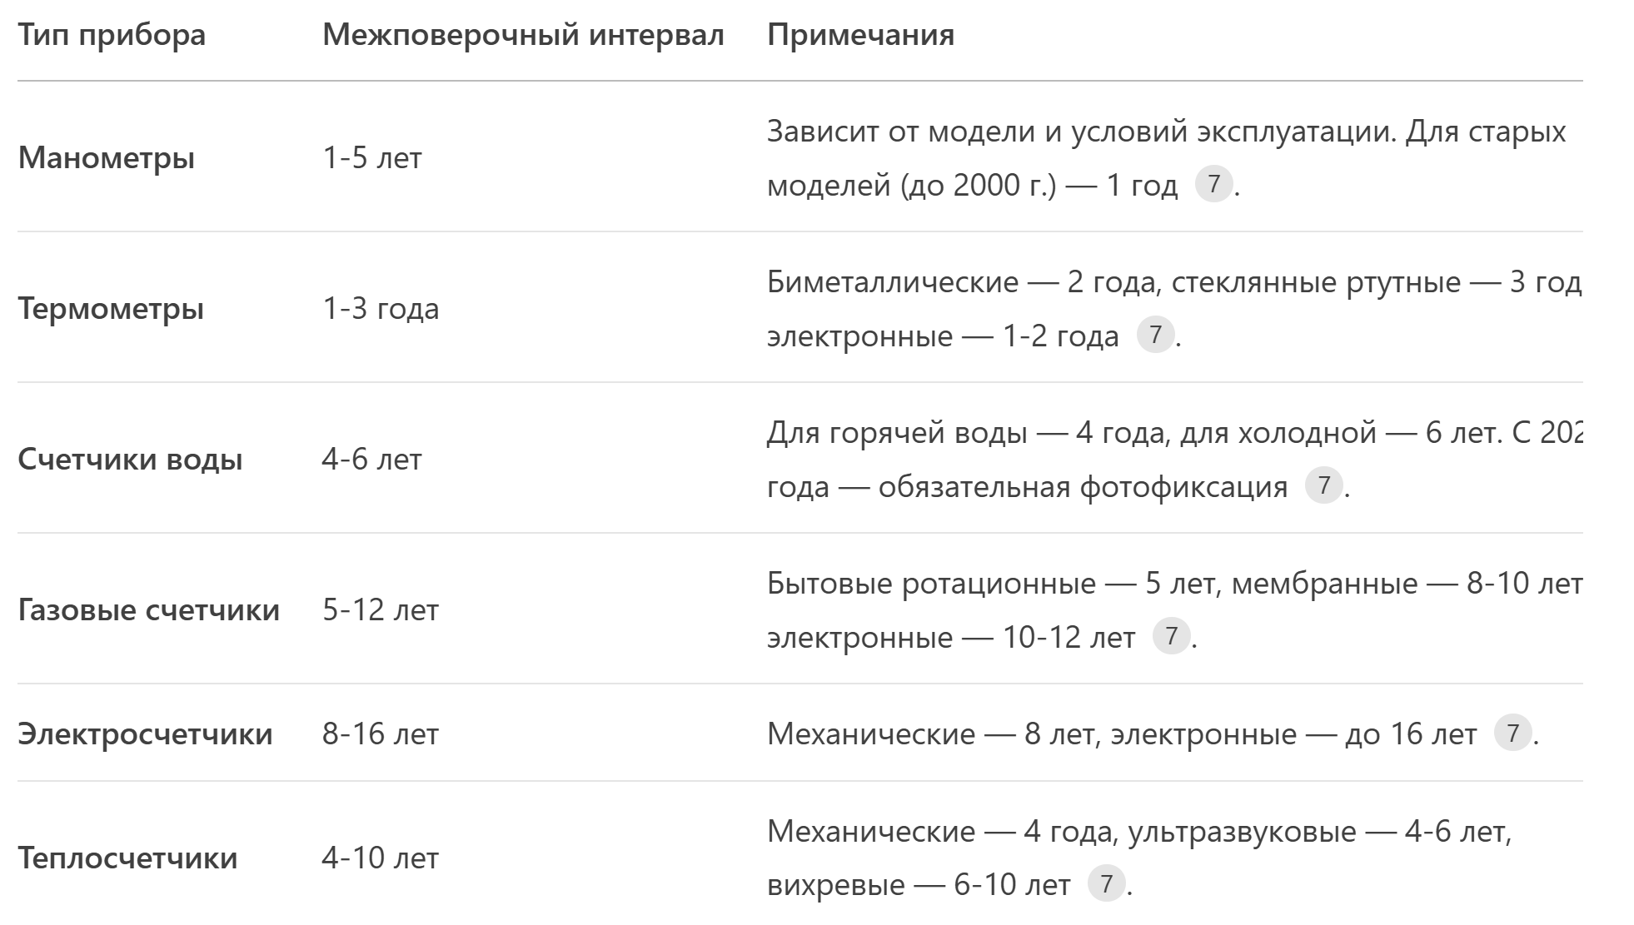Click the 'Газовые счетчики' row label
The image size is (1634, 925).
point(148,610)
